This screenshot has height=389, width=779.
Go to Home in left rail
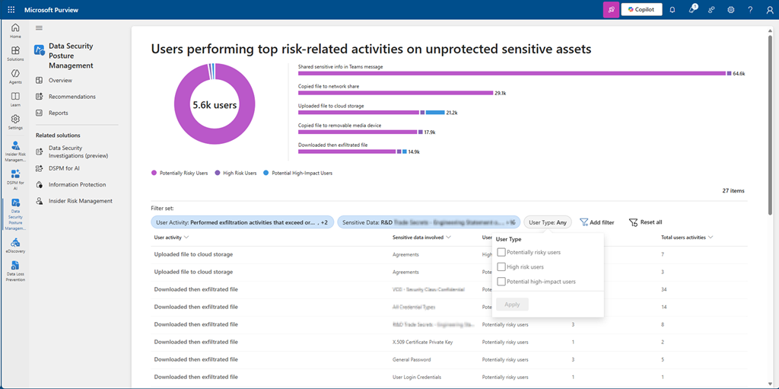(x=15, y=31)
